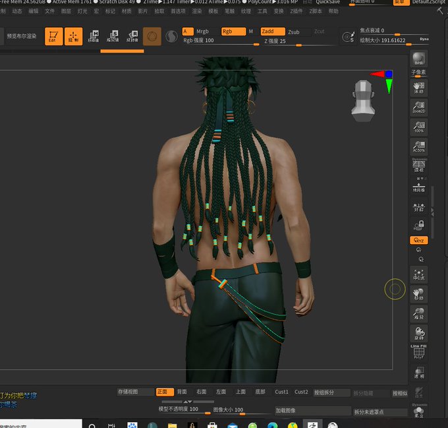Toggle the Dyna dynamic size button
This screenshot has width=448, height=428.
(x=424, y=39)
